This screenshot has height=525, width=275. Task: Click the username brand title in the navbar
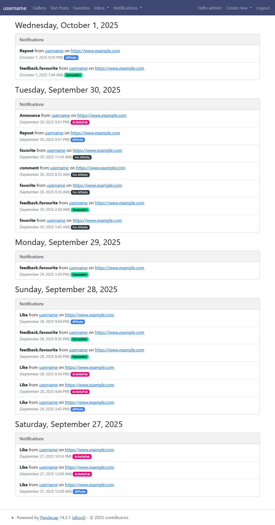15,8
